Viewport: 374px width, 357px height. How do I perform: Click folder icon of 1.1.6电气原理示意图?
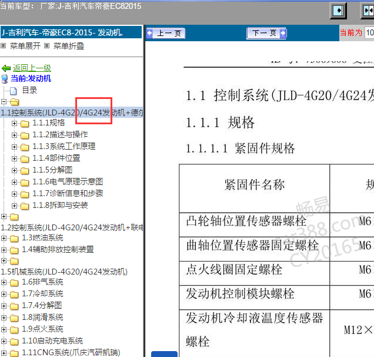pyautogui.click(x=25, y=182)
